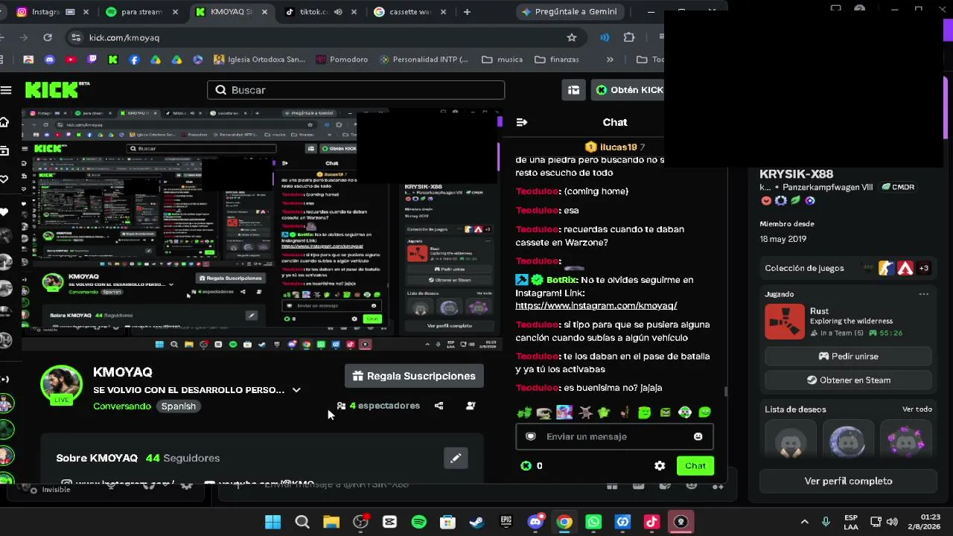Image resolution: width=953 pixels, height=536 pixels.
Task: Open the Chrome extensions puzzle icon
Action: (x=629, y=37)
